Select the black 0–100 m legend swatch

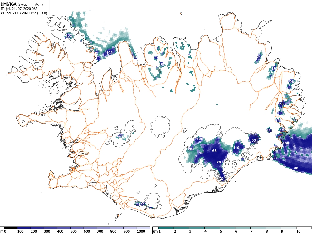[x=11, y=228]
